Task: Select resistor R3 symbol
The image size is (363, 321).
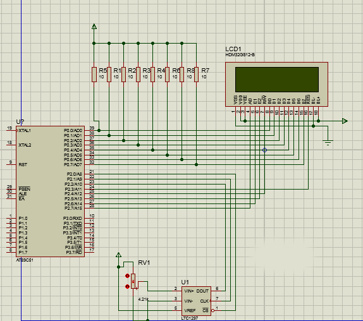Action: 138,74
